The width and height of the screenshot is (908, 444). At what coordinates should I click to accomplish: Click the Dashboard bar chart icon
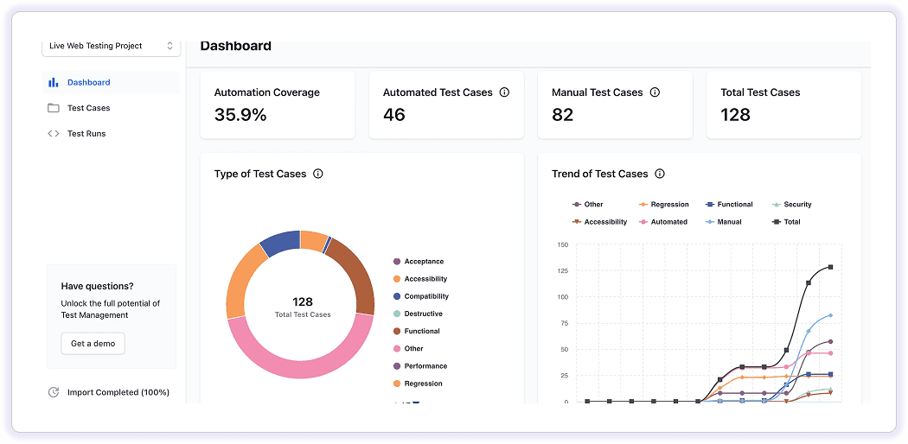(54, 83)
